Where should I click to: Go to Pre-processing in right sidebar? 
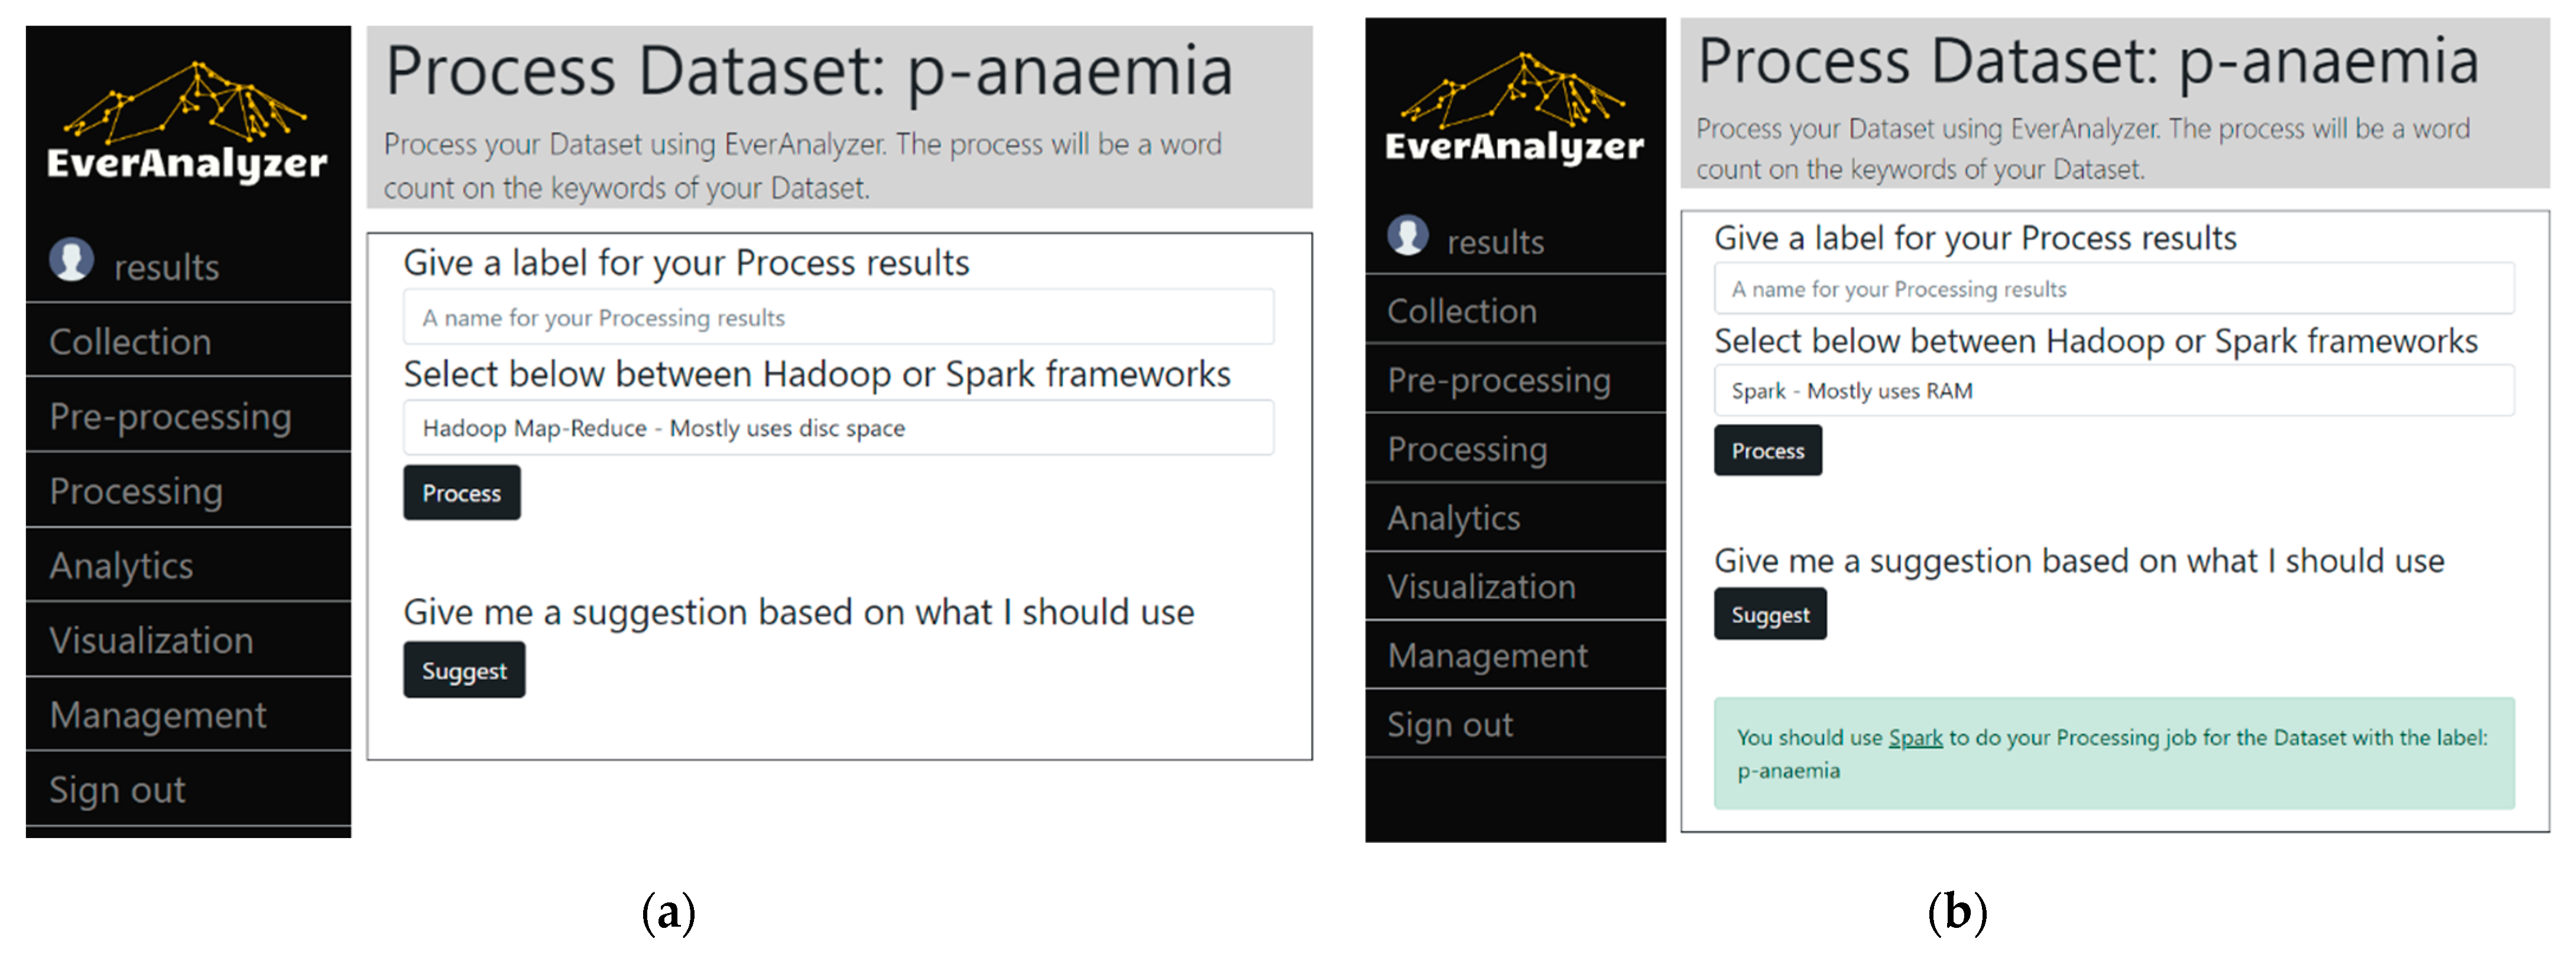1498,380
